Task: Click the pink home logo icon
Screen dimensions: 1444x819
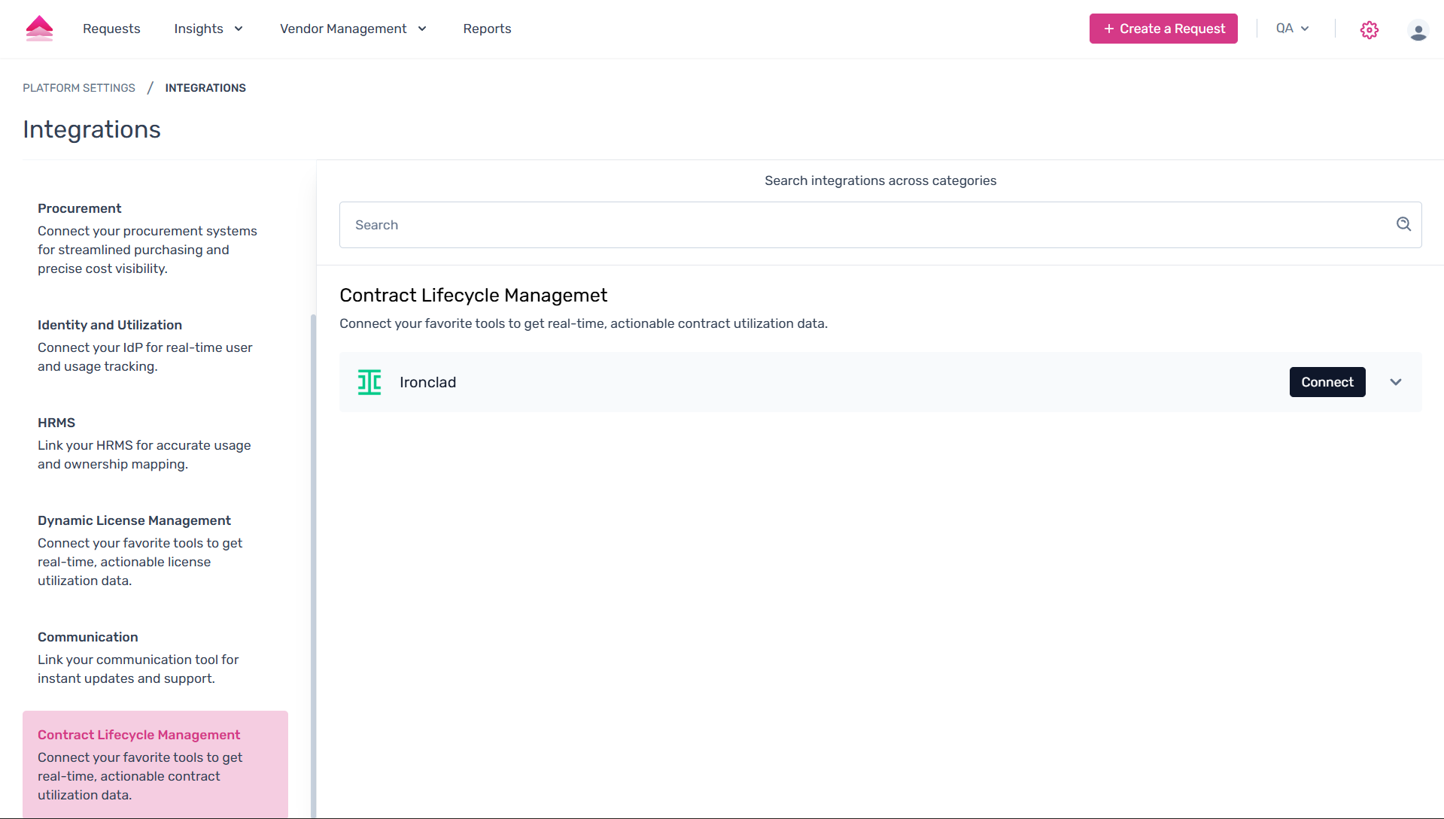Action: (x=39, y=29)
